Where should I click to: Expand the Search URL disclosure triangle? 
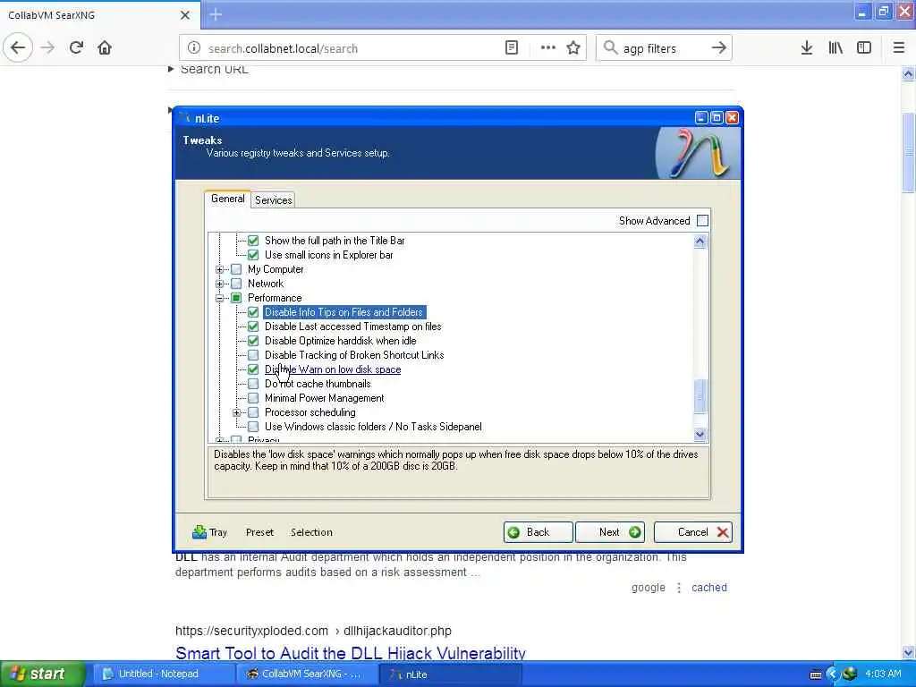[x=171, y=69]
